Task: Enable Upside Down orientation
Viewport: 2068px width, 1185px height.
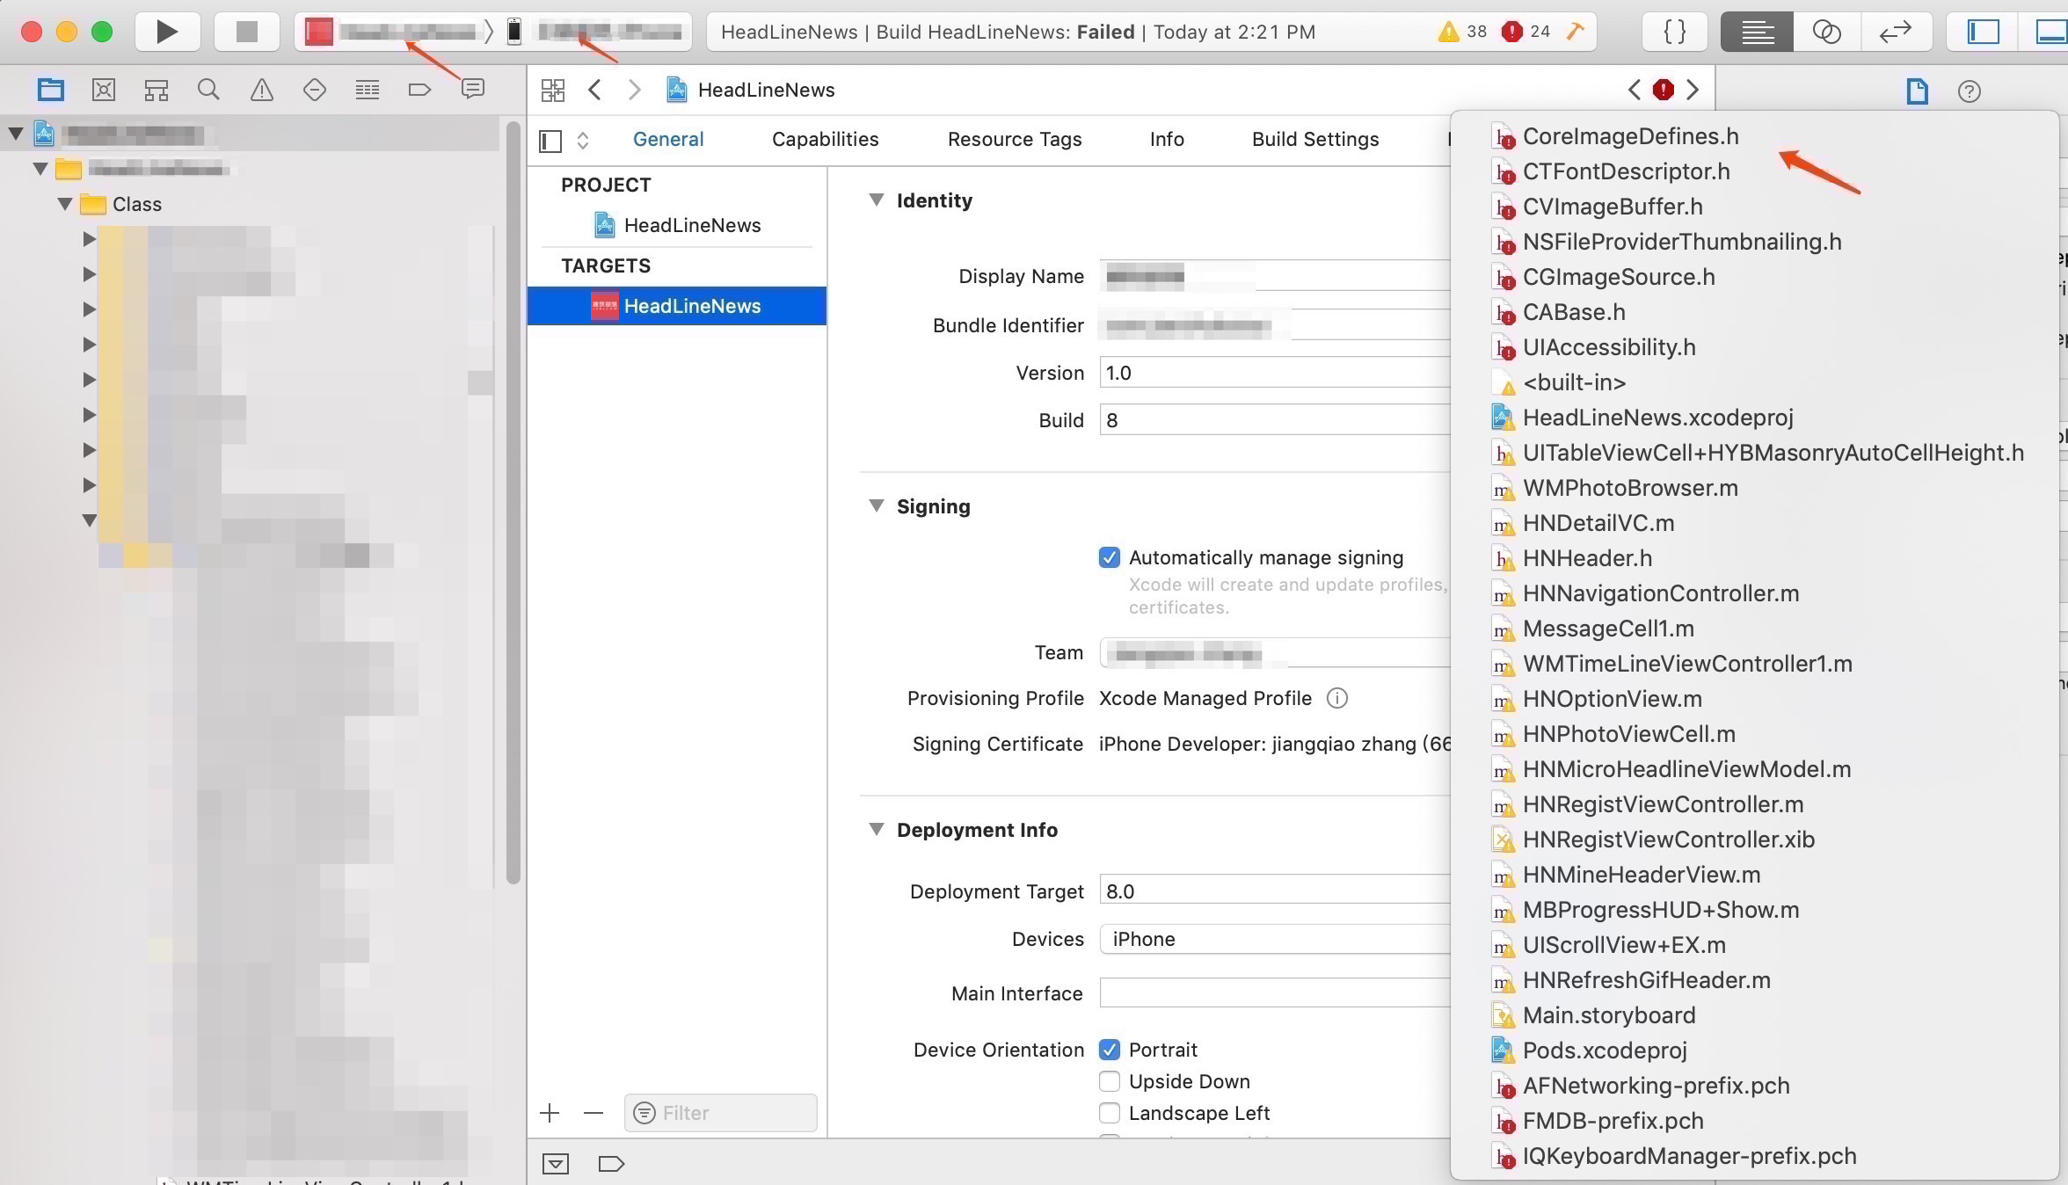Action: (x=1110, y=1081)
